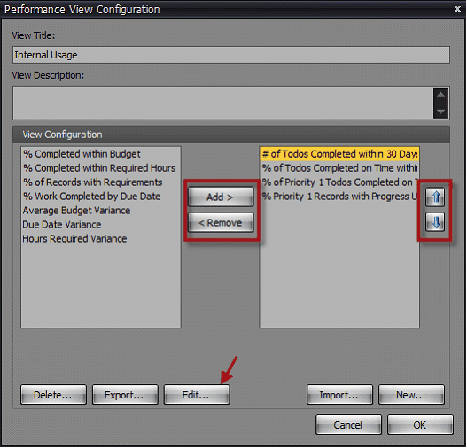Confirm the dialog with OK
The height and width of the screenshot is (448, 467).
coord(420,425)
